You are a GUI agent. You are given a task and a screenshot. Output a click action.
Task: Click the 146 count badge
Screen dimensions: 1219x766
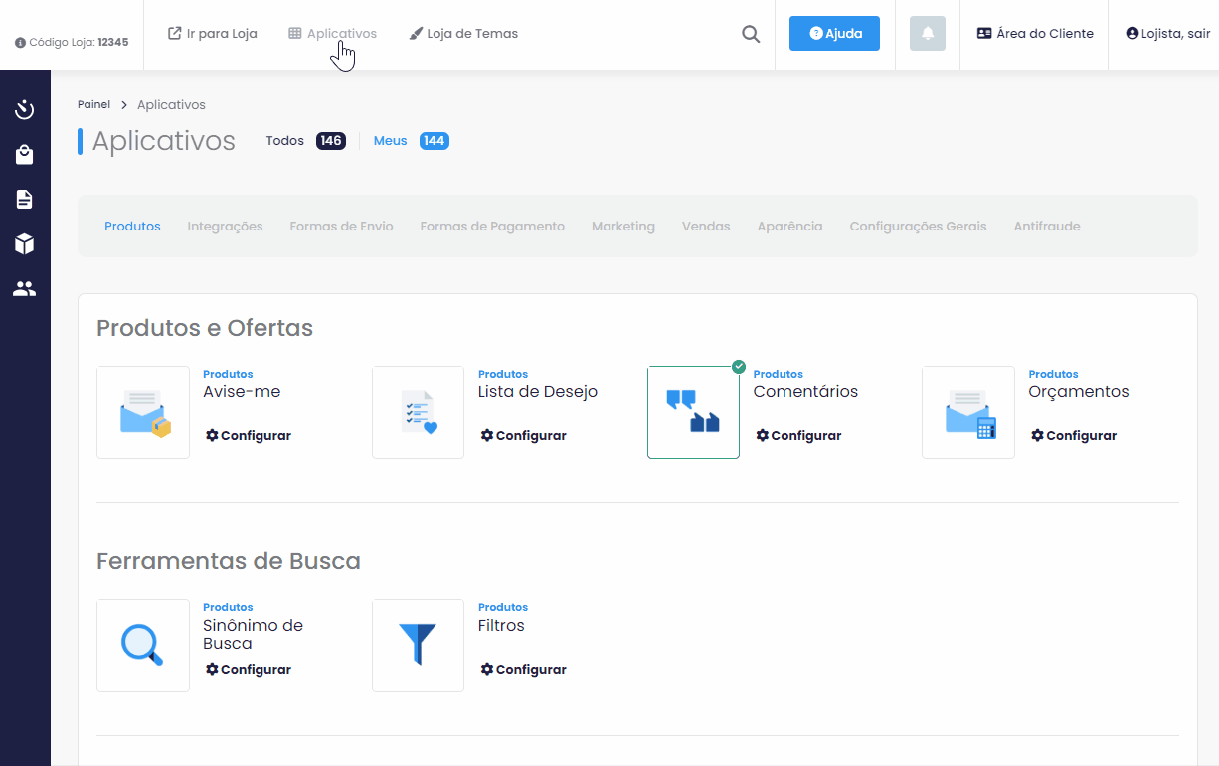pyautogui.click(x=331, y=141)
